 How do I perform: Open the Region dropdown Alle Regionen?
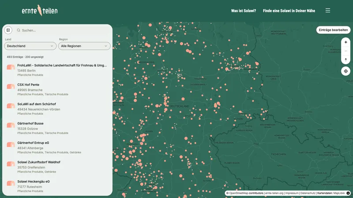(84, 46)
